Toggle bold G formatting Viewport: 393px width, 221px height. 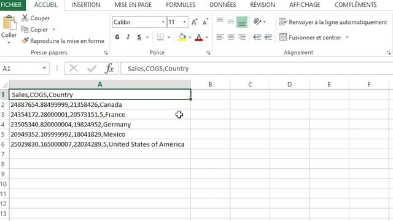pos(117,37)
